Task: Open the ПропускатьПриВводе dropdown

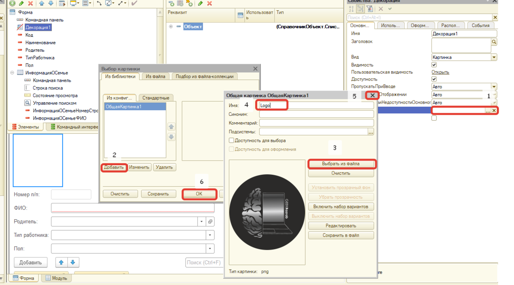Action: point(494,87)
